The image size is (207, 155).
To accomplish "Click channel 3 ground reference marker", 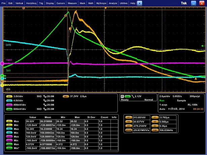I will (x=2, y=64).
